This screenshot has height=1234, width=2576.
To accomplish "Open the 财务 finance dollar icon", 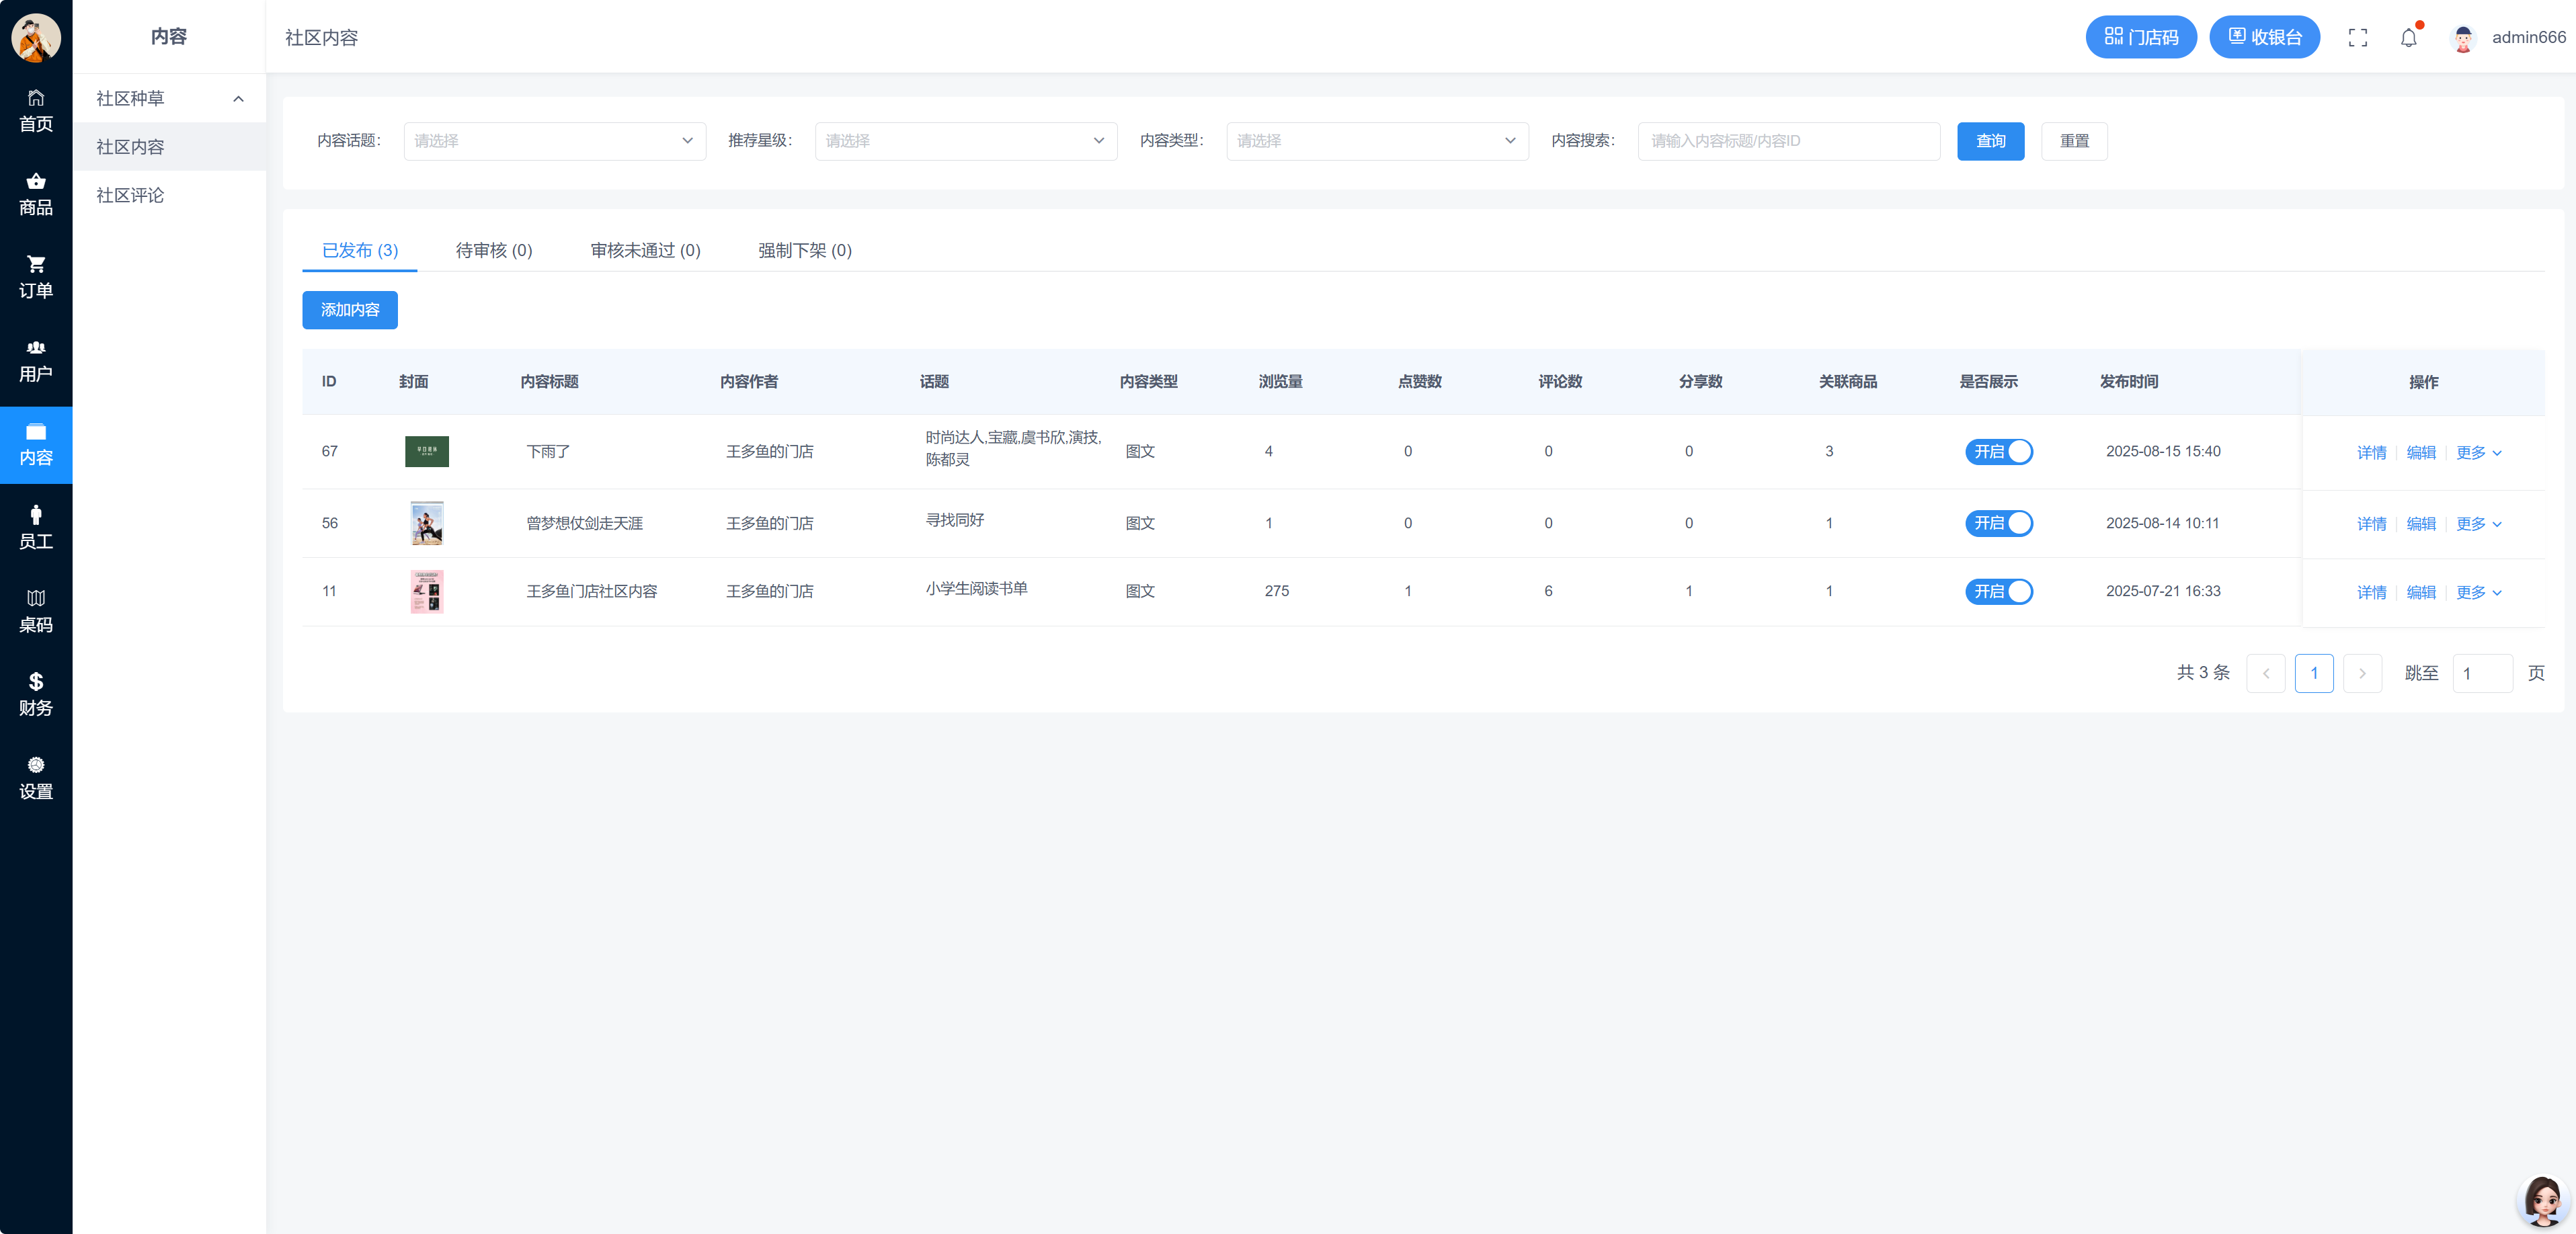I will click(x=36, y=694).
